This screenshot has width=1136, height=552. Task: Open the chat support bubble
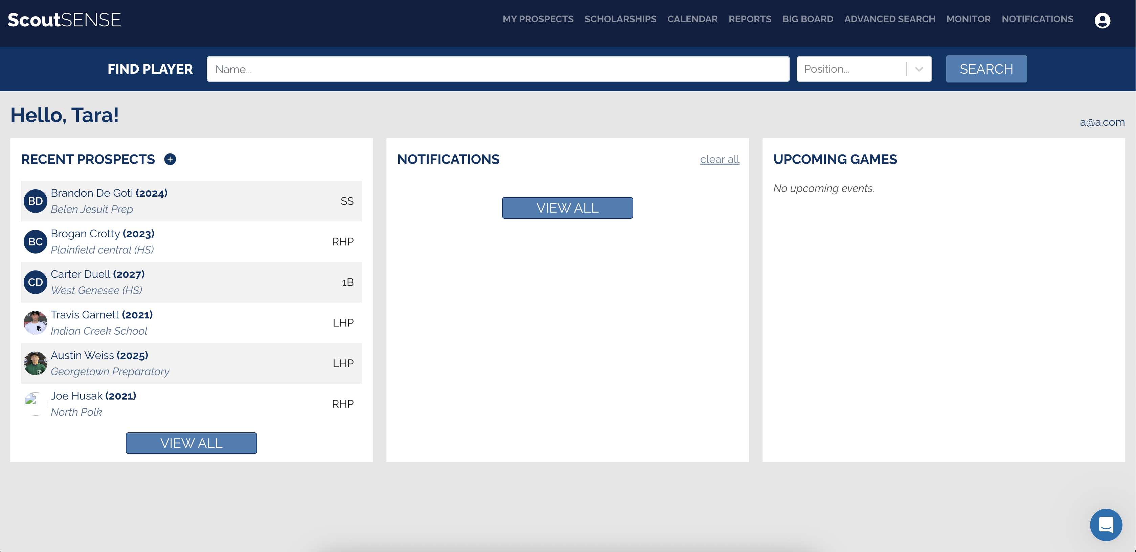1106,525
